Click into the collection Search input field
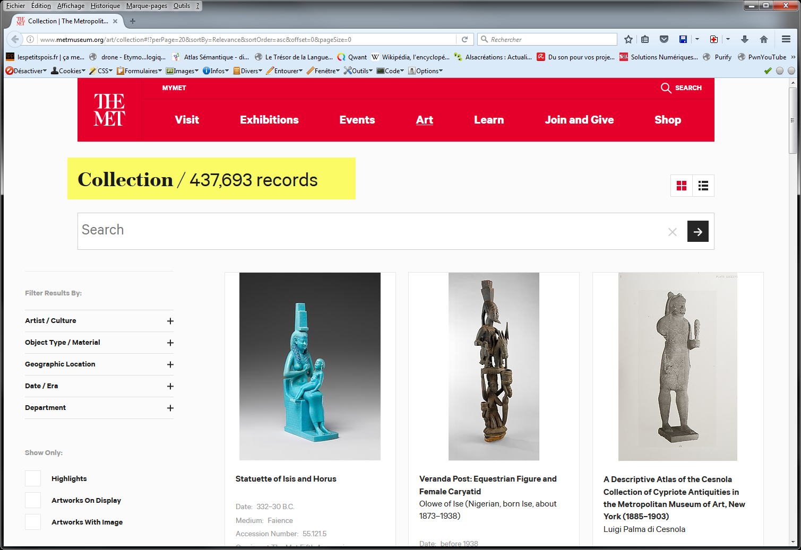The image size is (801, 550). pos(372,230)
